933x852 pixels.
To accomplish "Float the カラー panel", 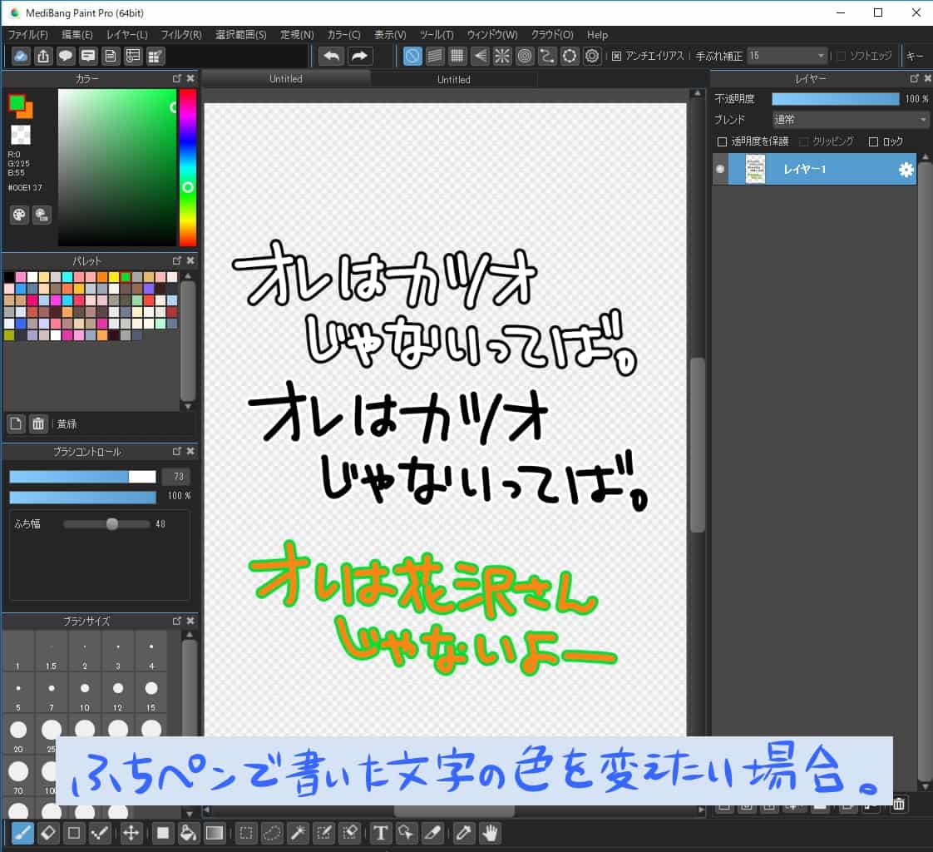I will tap(177, 78).
